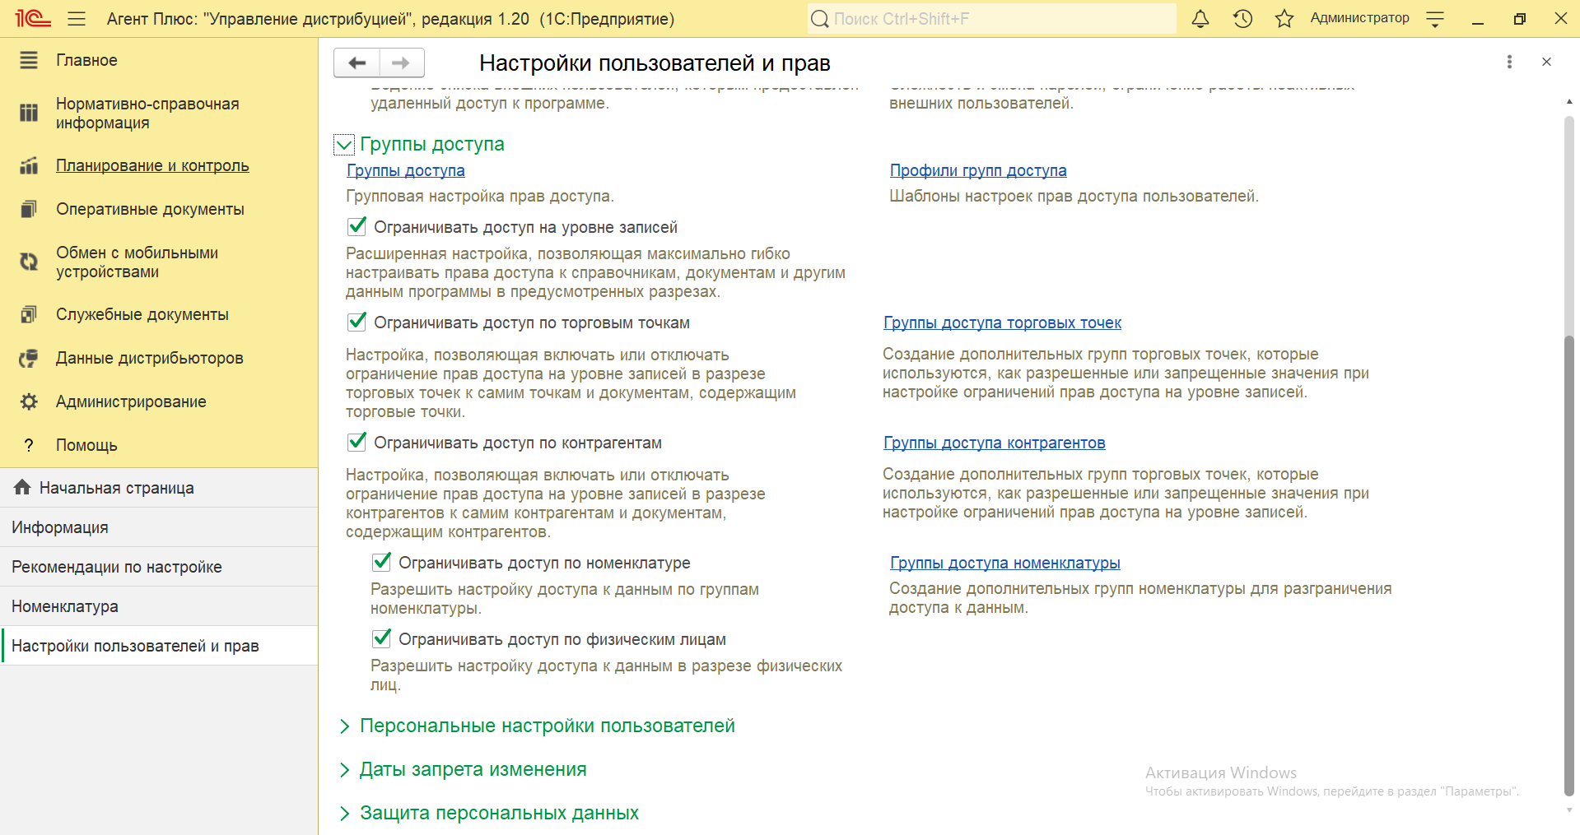
Task: Select Настройки пользователей и прав tab
Action: (x=159, y=646)
